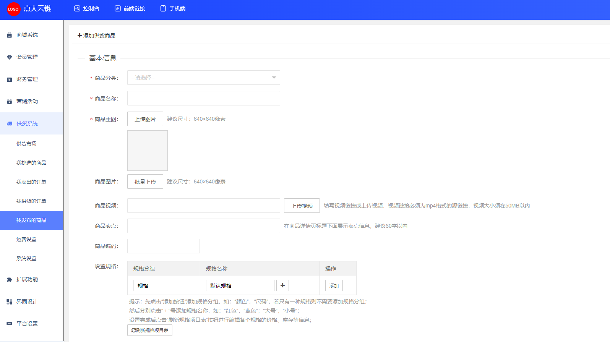Go to 运费设置 submenu
This screenshot has width=610, height=342.
point(31,240)
